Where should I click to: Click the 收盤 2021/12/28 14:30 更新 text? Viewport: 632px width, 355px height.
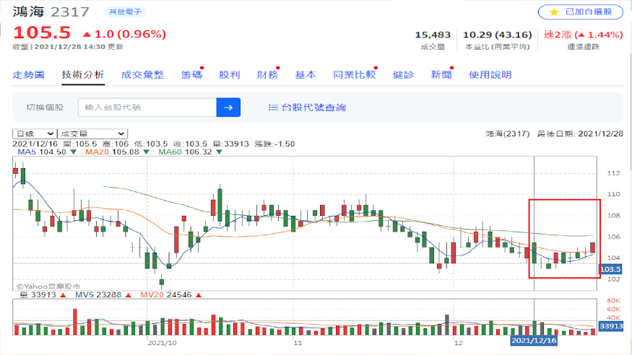point(68,47)
